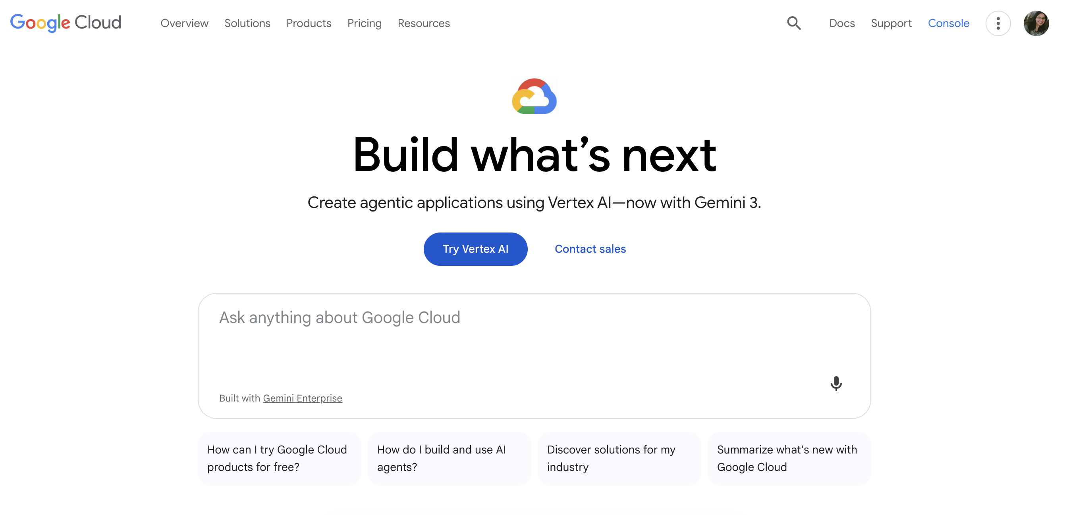The width and height of the screenshot is (1069, 515).
Task: Expand the Solutions menu
Action: click(x=247, y=23)
